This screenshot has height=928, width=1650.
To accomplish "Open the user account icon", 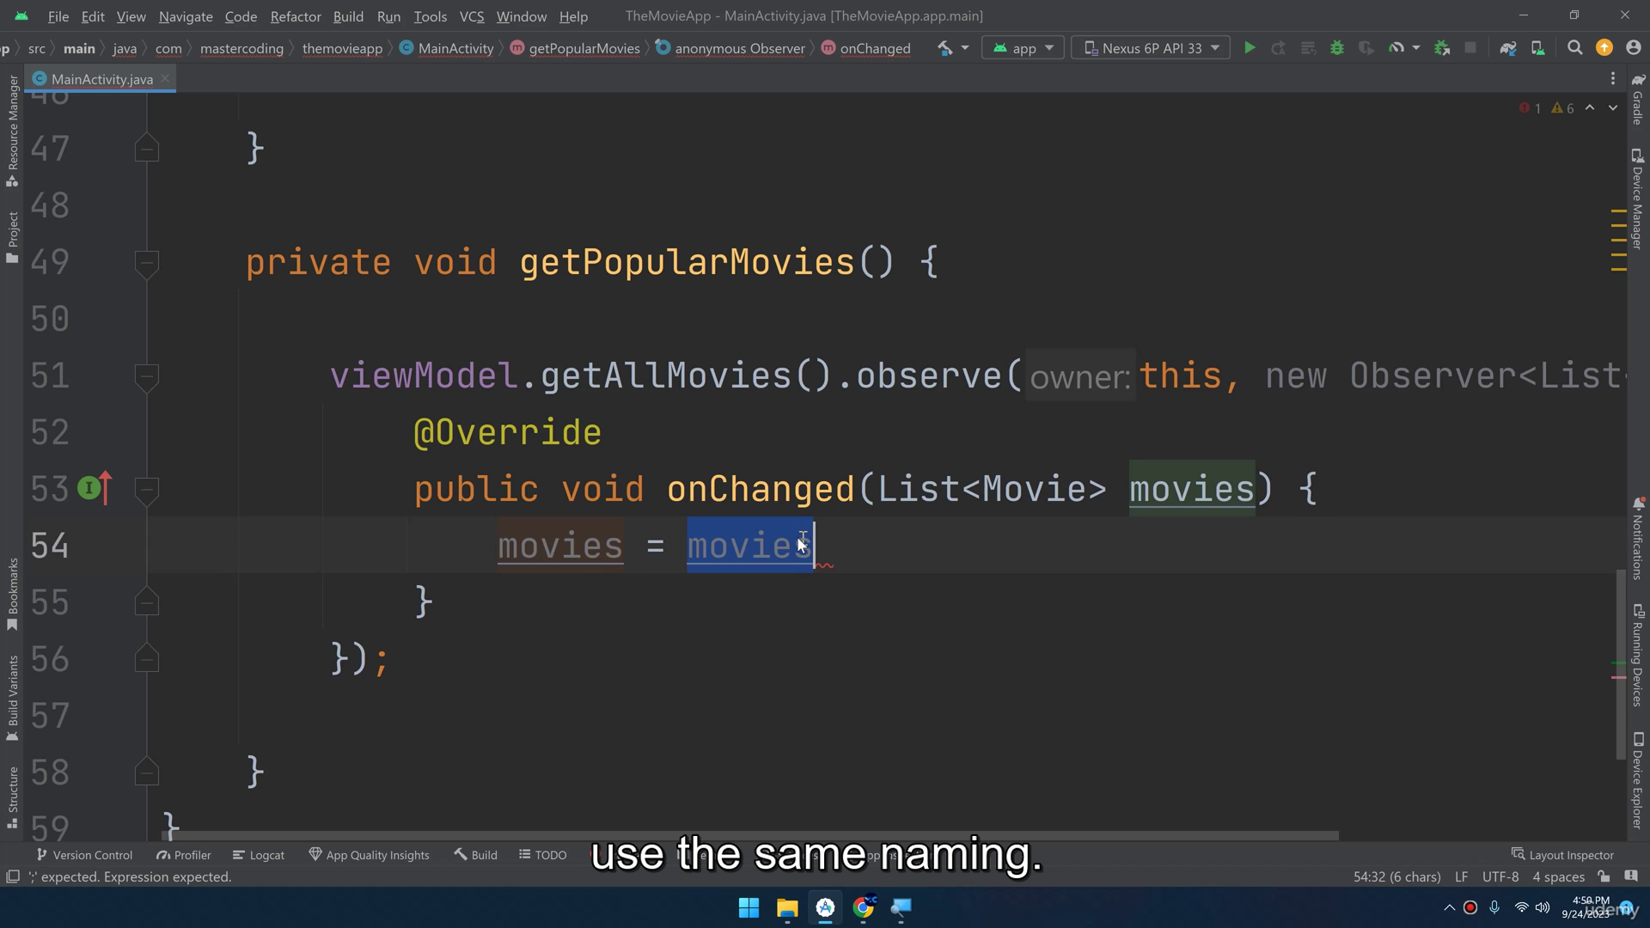I will [x=1633, y=48].
